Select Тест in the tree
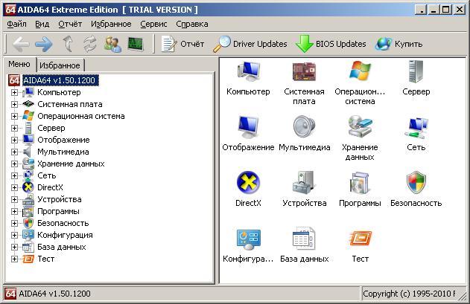Screen dimensions: 470x304 click(46, 259)
